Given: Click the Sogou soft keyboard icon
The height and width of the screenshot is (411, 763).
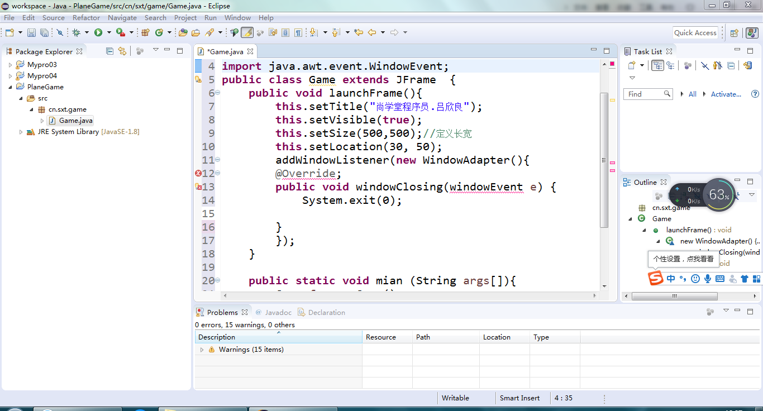Looking at the screenshot, I should point(719,279).
